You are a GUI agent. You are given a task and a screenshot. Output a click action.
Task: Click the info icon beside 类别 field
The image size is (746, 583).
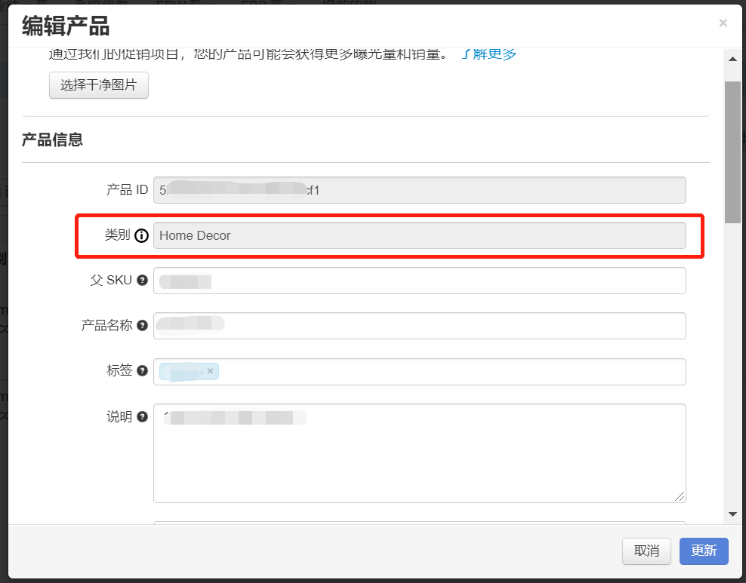[x=142, y=235]
